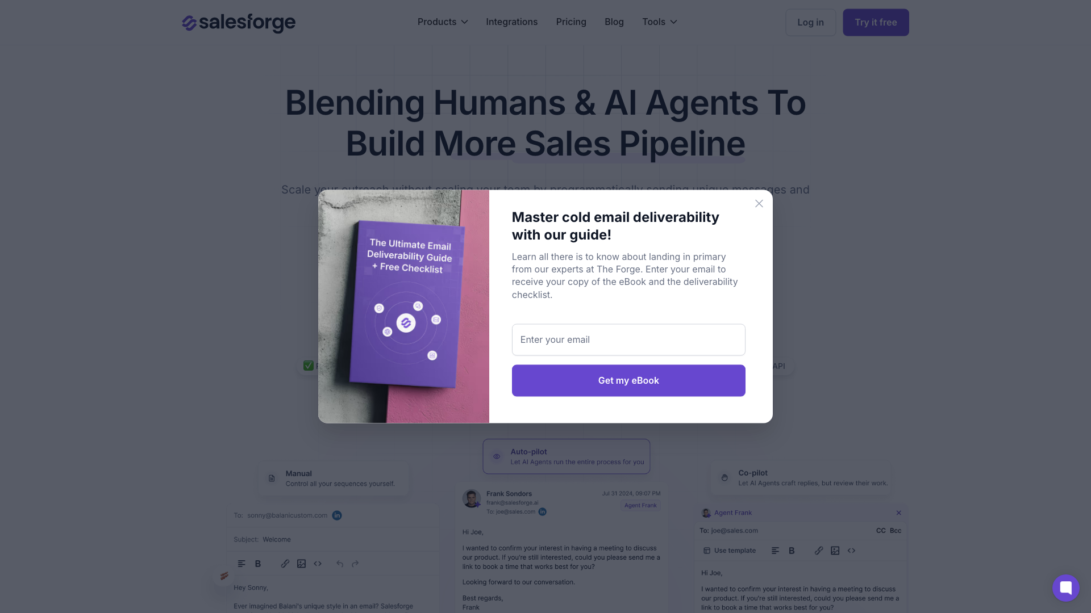Expand the Tools navigation dropdown

tap(659, 22)
